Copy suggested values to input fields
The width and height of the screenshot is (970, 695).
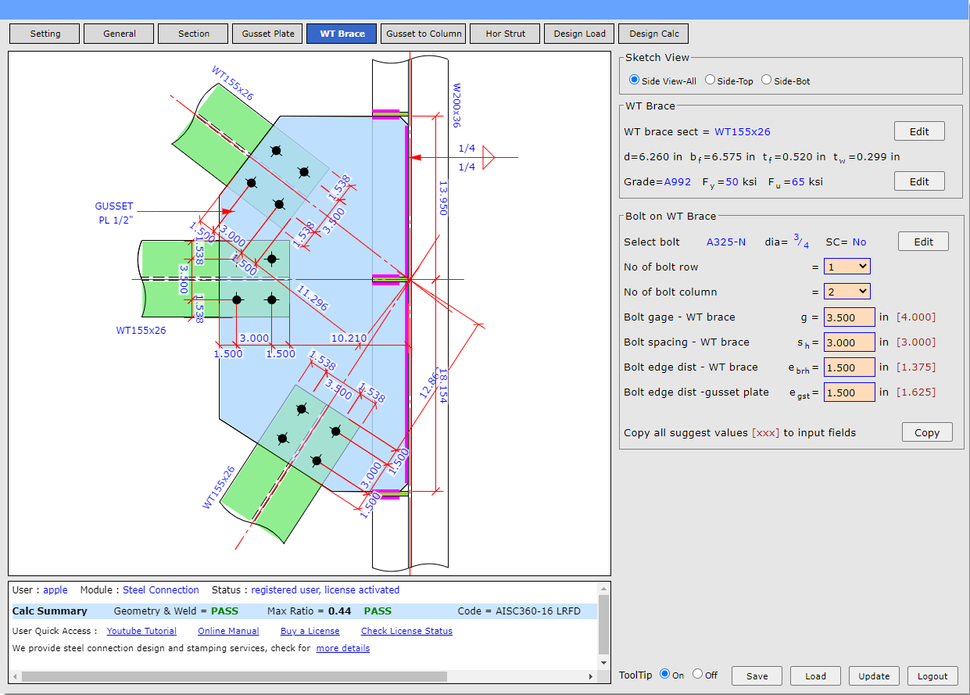tap(927, 432)
